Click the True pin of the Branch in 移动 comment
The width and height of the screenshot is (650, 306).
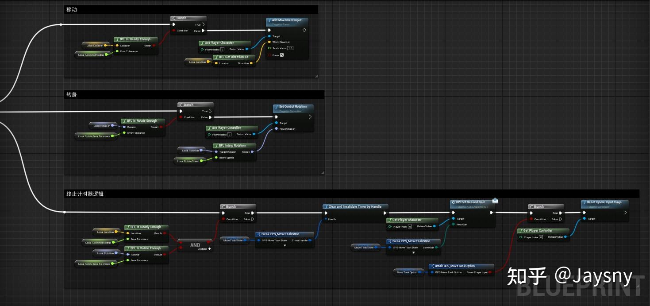coord(203,25)
